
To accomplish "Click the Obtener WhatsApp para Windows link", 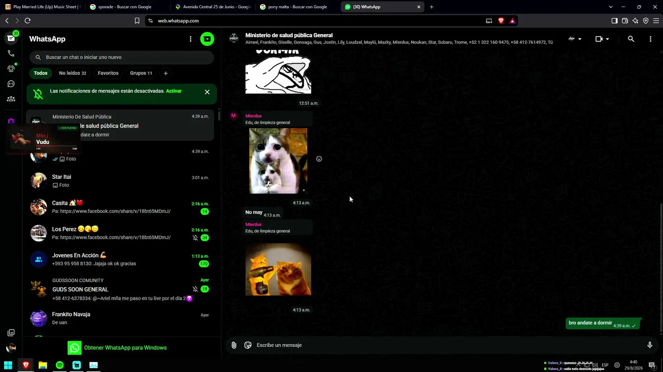I will [125, 348].
